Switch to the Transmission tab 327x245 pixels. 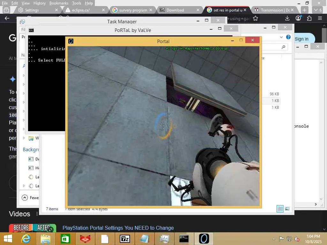(x=274, y=10)
